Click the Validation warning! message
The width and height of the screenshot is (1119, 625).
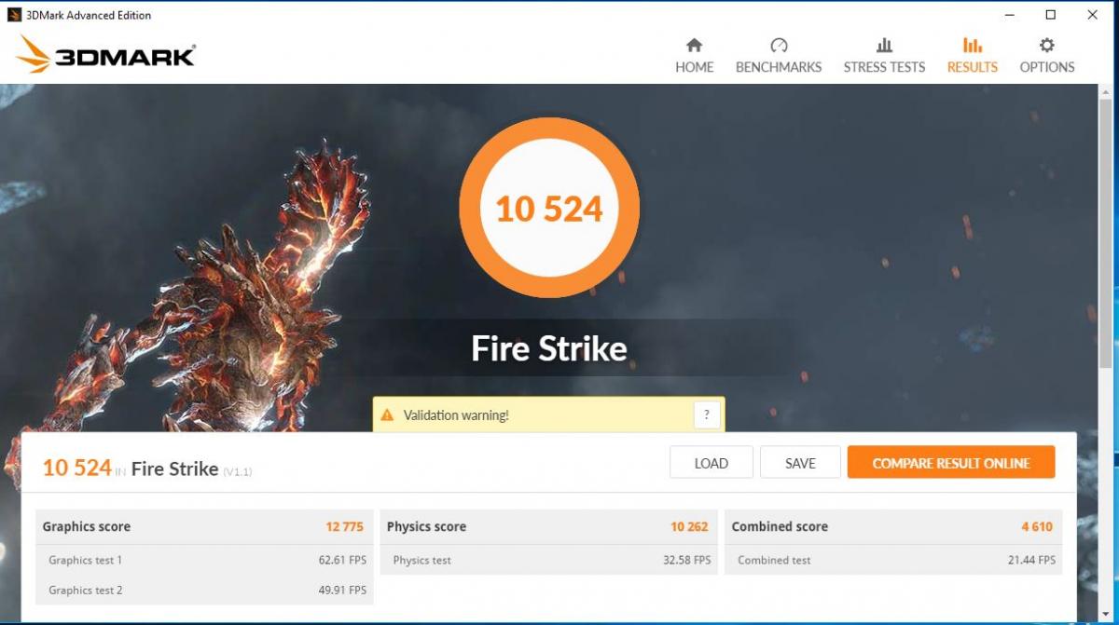tap(456, 415)
